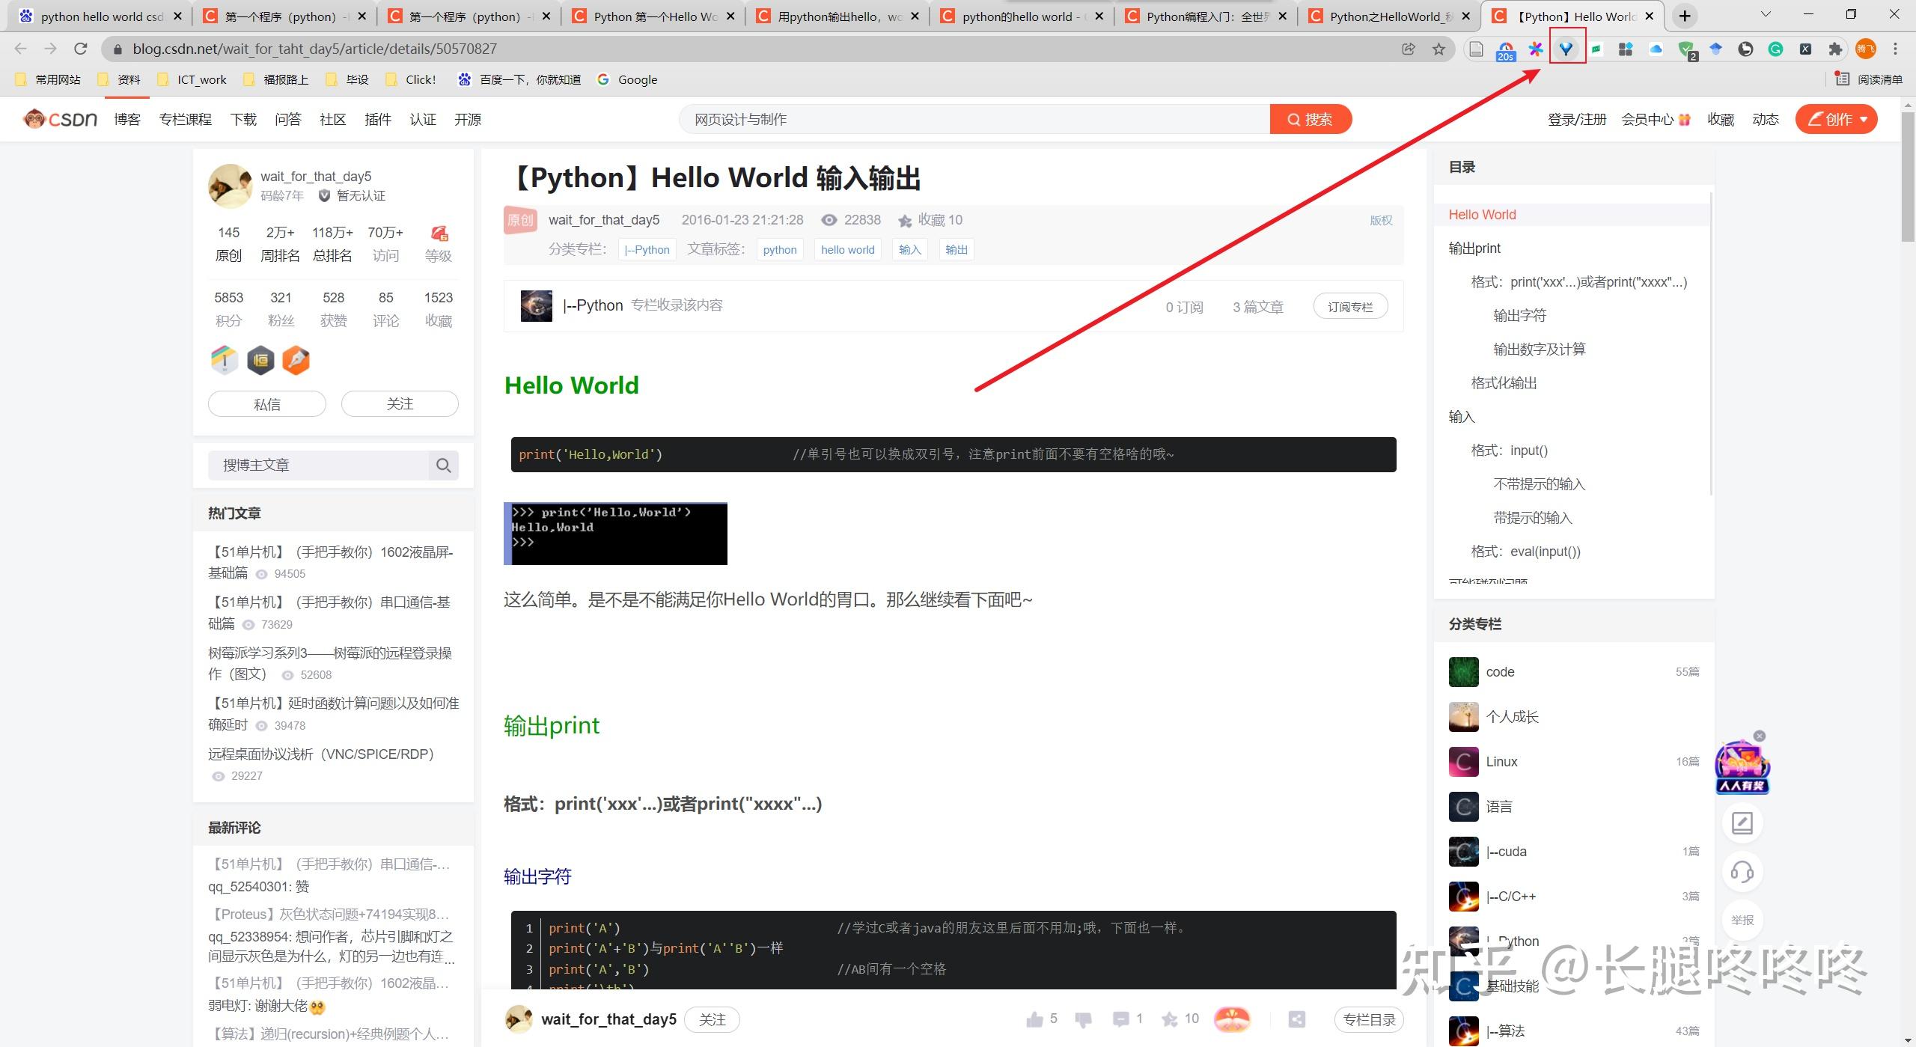Click the magnifier in blogger article search
The width and height of the screenshot is (1916, 1047).
443,465
